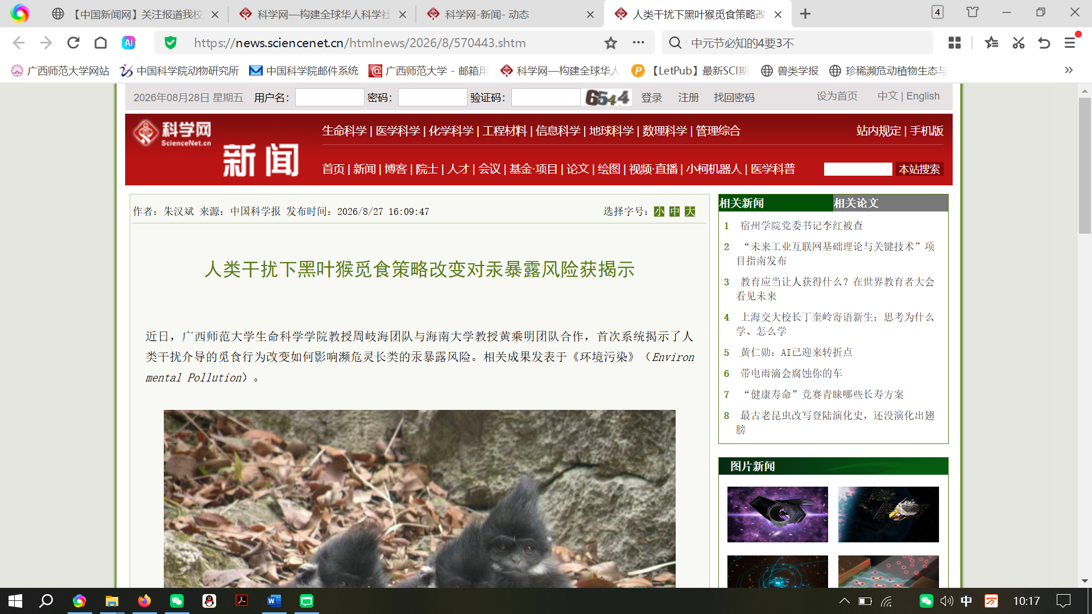Focus the 用户名 username field
This screenshot has height=614, width=1092.
tap(330, 97)
